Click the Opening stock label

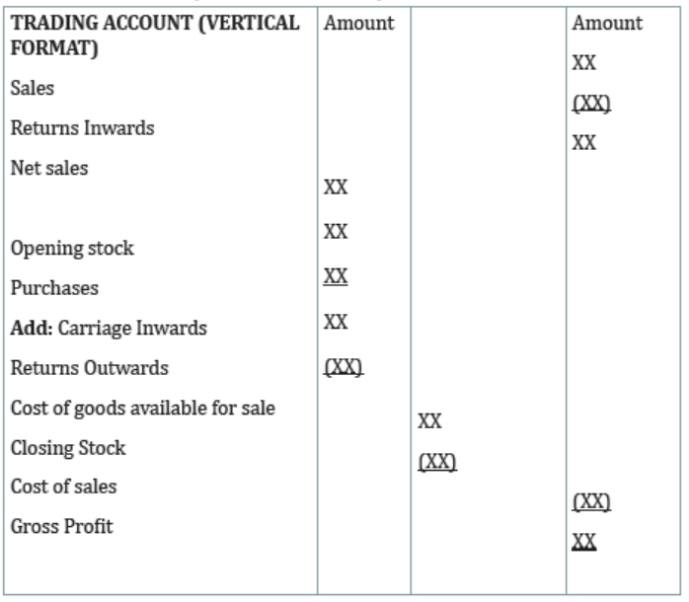[x=72, y=249]
